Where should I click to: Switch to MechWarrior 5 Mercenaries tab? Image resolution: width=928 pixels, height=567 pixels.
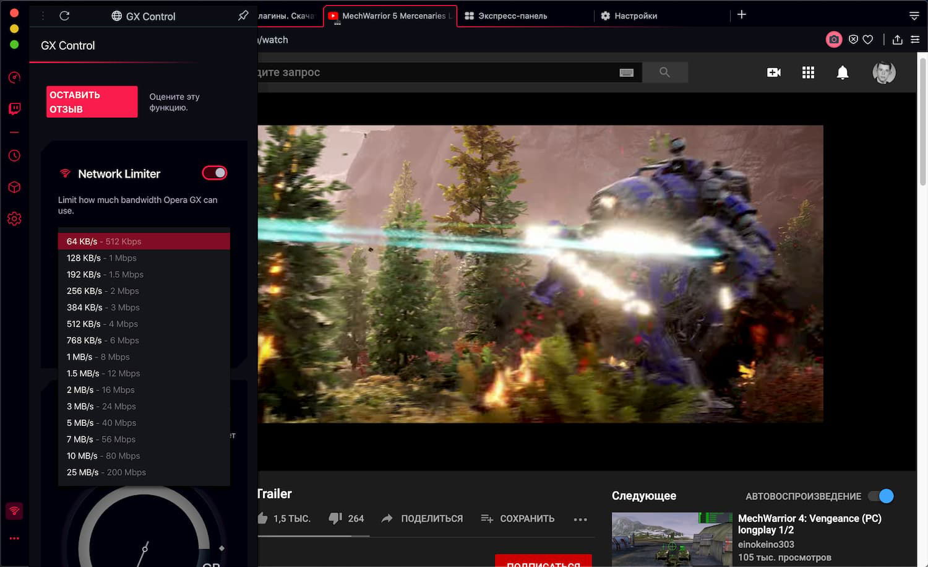tap(390, 16)
